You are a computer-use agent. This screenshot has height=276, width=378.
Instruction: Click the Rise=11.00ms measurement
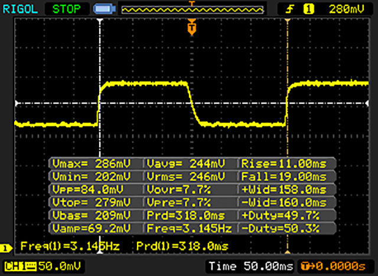coord(284,164)
